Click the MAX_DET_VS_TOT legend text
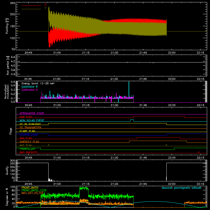This screenshot has height=210, width=210. tap(33, 193)
